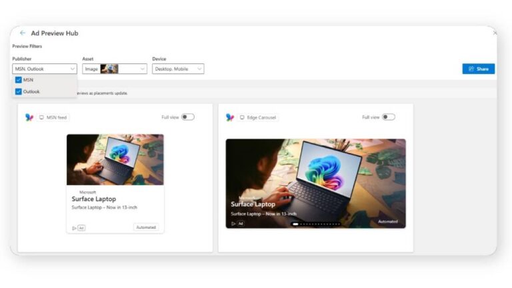Click the AdChoices triangle on the Edge Carousel ad
This screenshot has height=288, width=512.
point(233,224)
